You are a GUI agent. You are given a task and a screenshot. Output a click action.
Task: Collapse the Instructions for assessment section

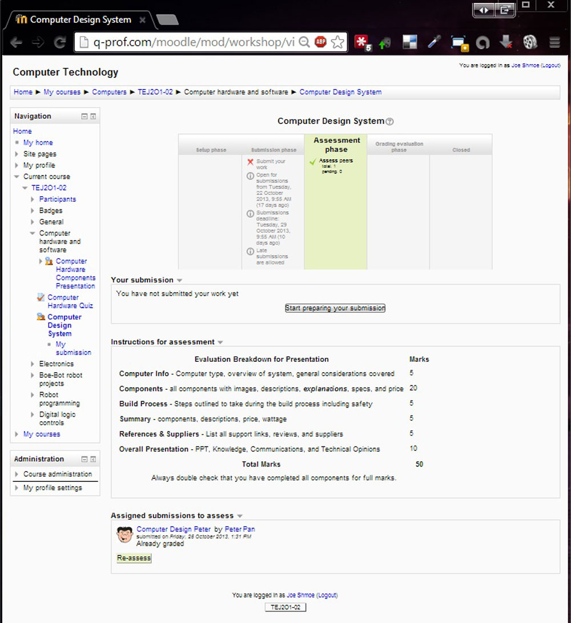point(220,342)
